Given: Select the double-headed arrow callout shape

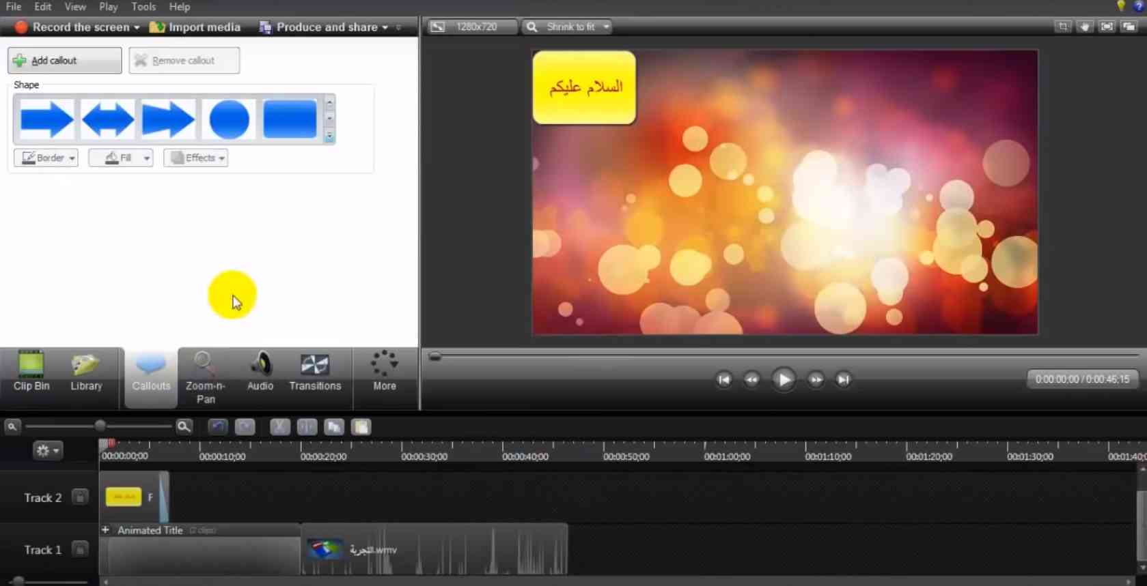Looking at the screenshot, I should 107,119.
